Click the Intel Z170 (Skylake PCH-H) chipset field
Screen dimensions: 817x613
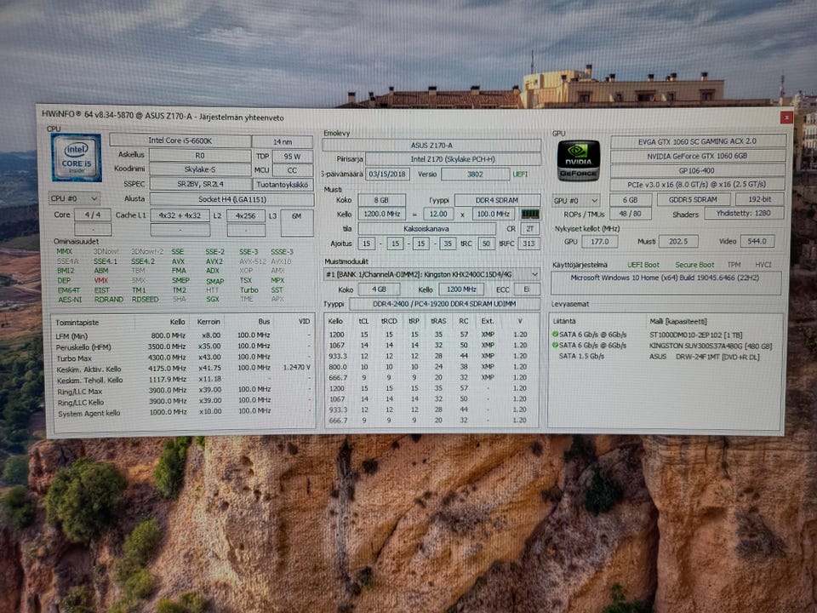click(x=453, y=159)
